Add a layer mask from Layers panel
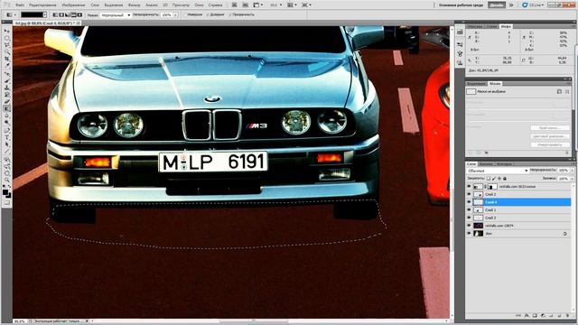Screen dimensions: 578x325 (535, 315)
